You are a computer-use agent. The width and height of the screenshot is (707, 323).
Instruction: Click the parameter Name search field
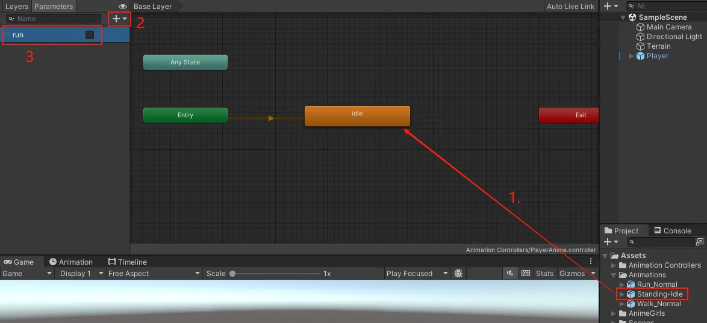(x=54, y=19)
